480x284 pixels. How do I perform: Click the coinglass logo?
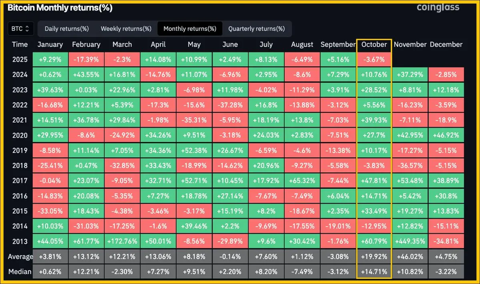(x=438, y=8)
